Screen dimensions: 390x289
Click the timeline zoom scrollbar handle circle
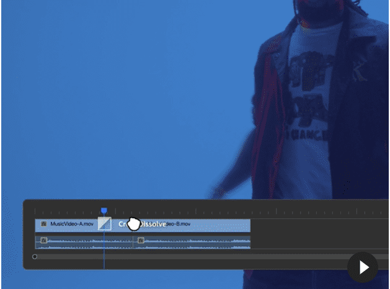35,257
